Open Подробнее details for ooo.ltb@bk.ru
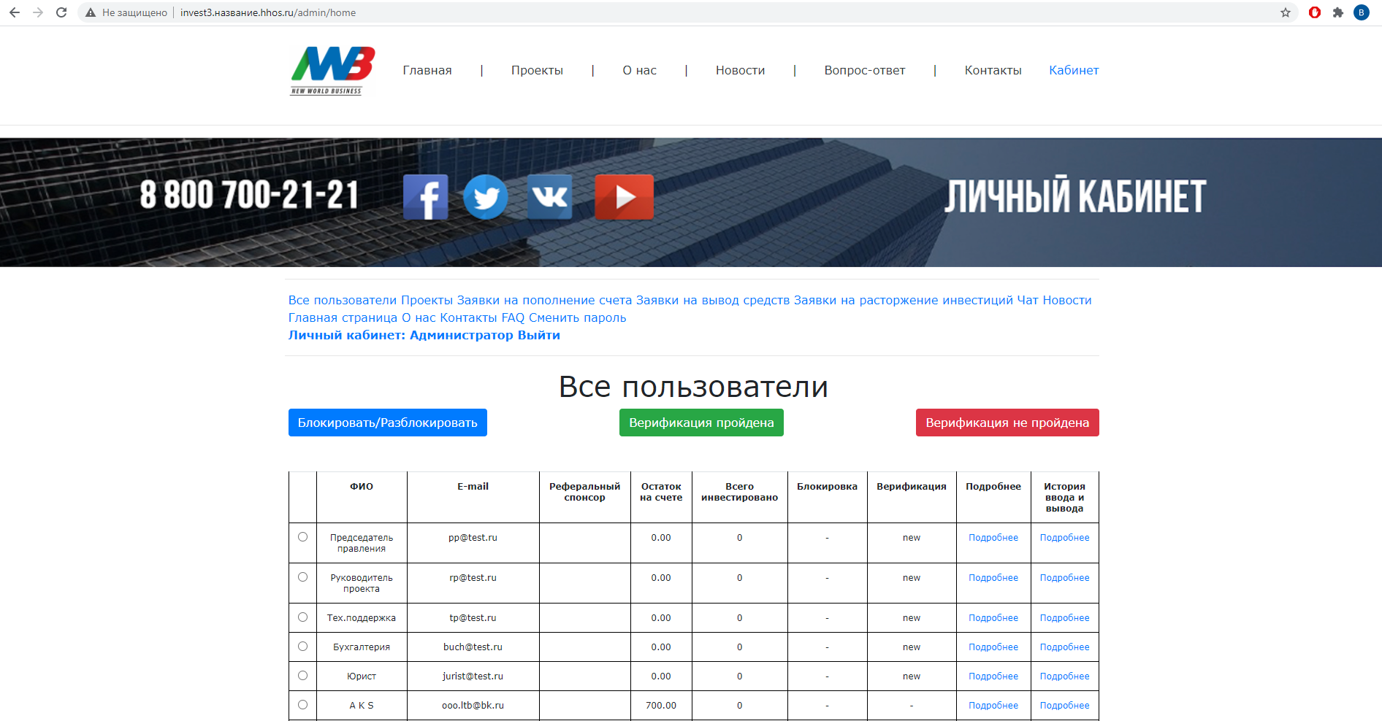 (993, 706)
